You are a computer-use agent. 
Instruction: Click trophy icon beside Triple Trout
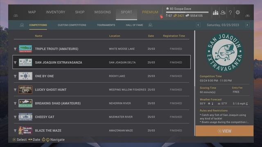(x=15, y=49)
